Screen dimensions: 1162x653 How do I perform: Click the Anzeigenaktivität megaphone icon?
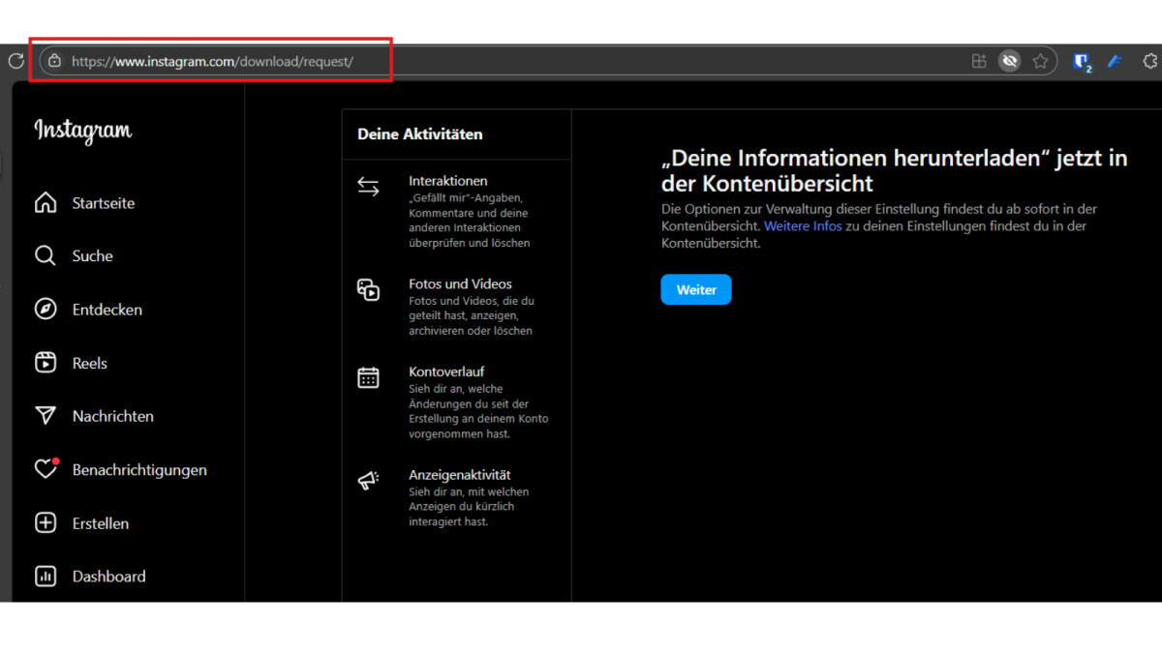tap(369, 481)
